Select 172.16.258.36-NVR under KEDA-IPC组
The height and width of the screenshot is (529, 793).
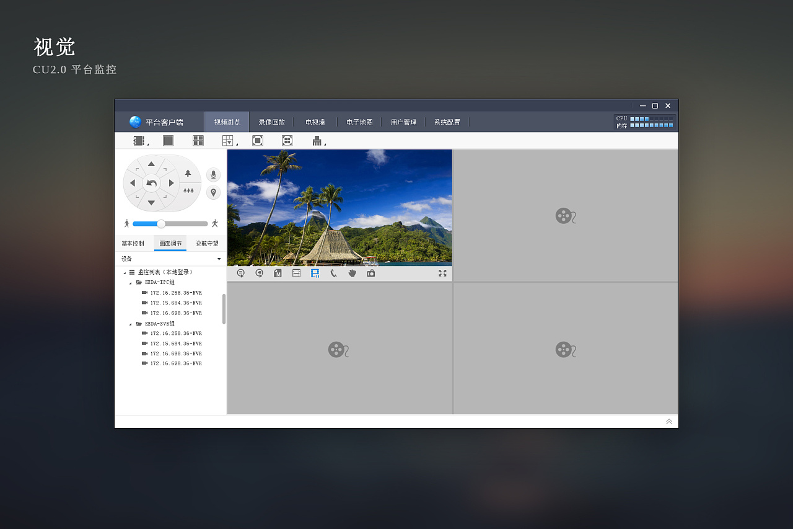[176, 293]
